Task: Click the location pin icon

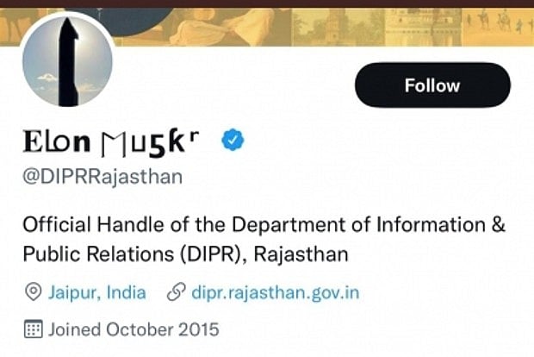Action: pyautogui.click(x=33, y=292)
